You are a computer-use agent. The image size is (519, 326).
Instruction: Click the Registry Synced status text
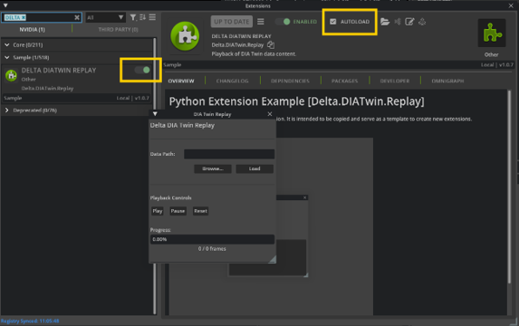(30, 321)
